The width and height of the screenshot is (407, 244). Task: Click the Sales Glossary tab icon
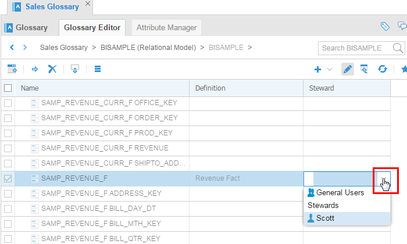17,7
